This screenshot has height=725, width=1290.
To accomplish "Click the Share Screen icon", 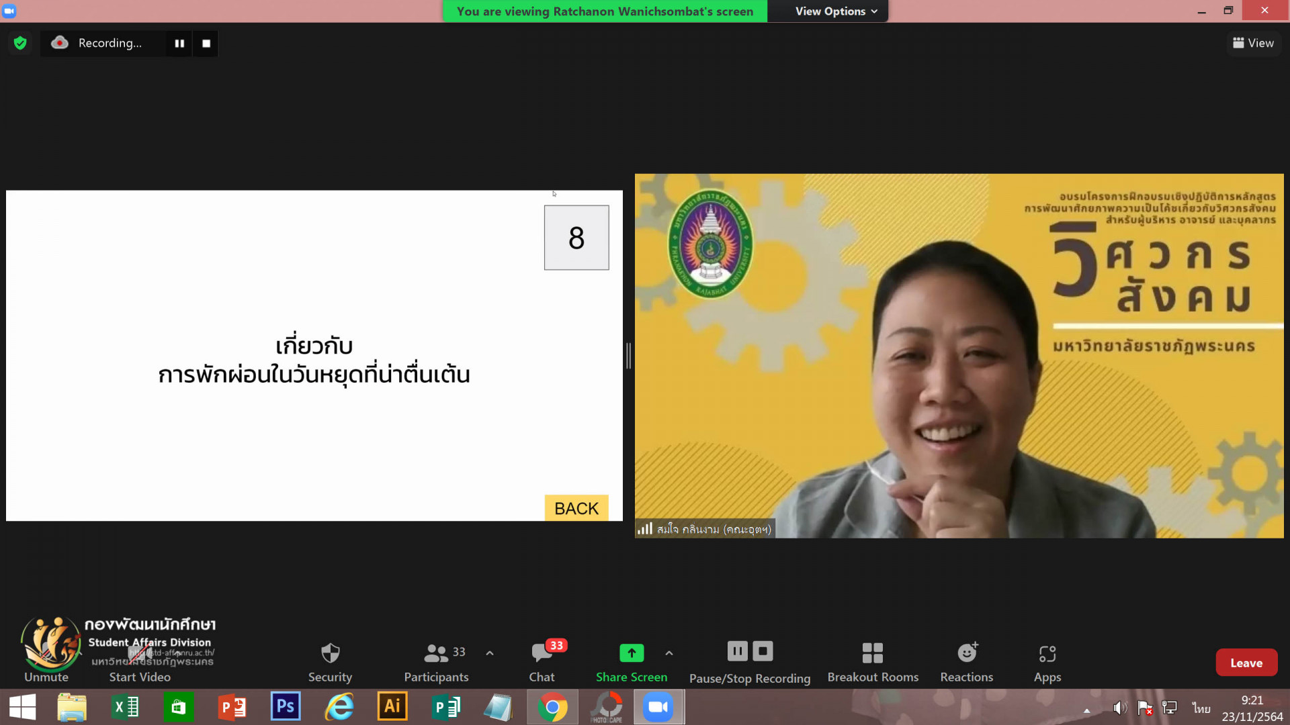I will point(631,652).
